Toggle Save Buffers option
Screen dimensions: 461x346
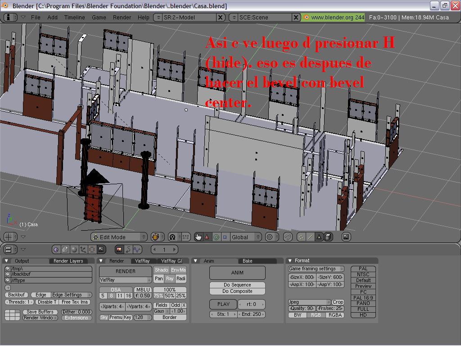coord(40,312)
